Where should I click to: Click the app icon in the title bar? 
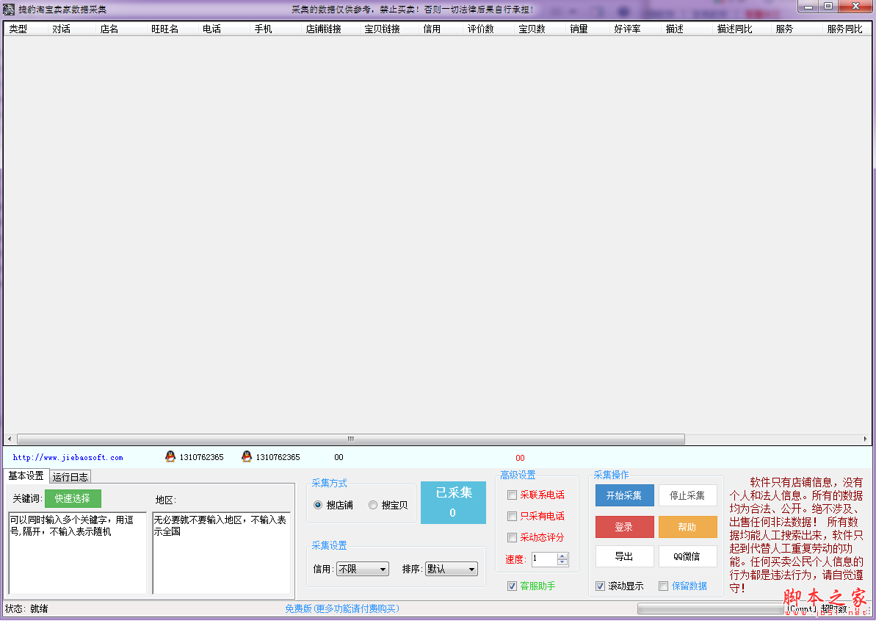click(8, 9)
